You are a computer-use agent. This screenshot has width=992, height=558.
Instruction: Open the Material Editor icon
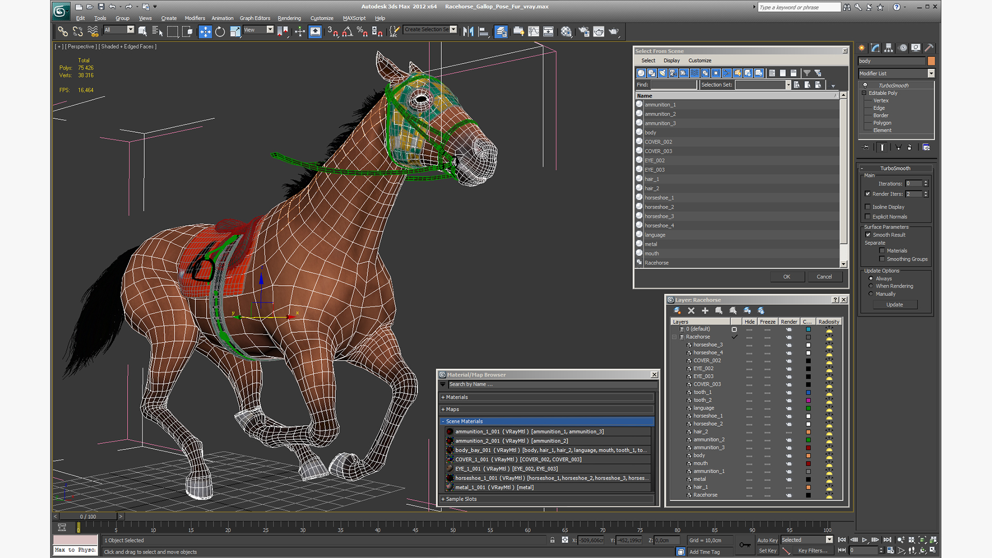(566, 32)
